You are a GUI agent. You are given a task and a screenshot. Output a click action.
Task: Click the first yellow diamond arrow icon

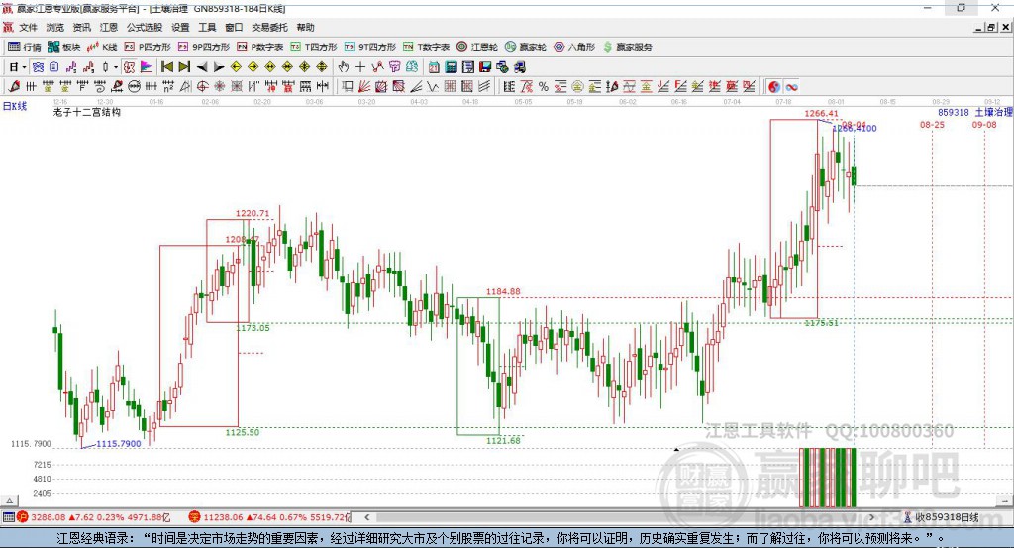click(236, 67)
